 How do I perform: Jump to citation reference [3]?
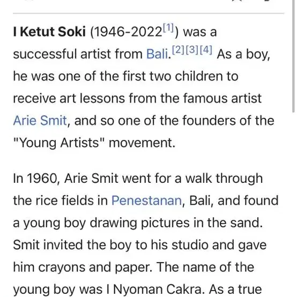tap(192, 49)
